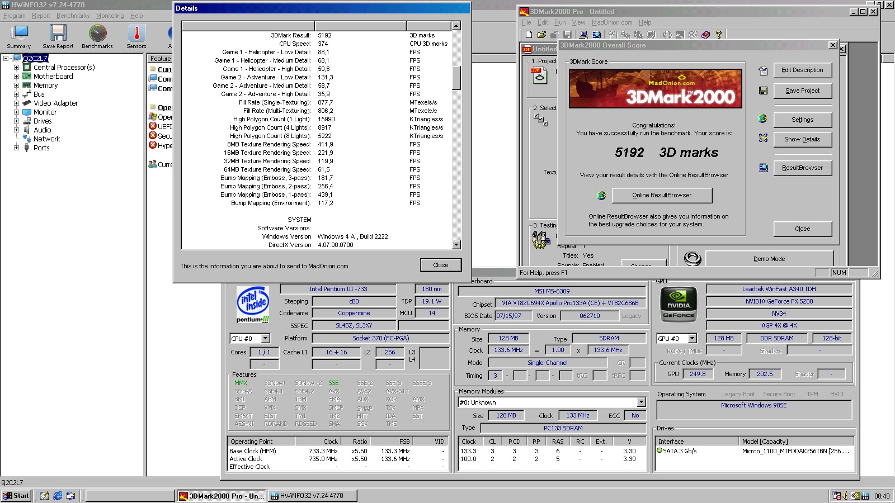The width and height of the screenshot is (895, 503).
Task: Click the question mark Help icon in 3DMark toolbar
Action: pyautogui.click(x=719, y=35)
